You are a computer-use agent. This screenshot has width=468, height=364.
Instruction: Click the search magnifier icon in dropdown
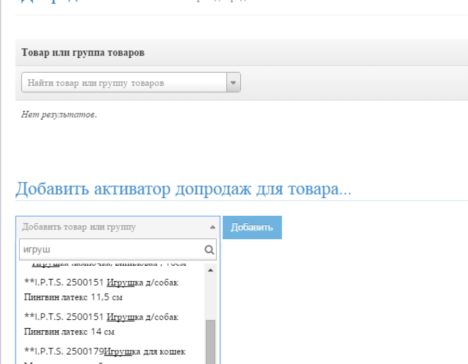[x=209, y=250]
